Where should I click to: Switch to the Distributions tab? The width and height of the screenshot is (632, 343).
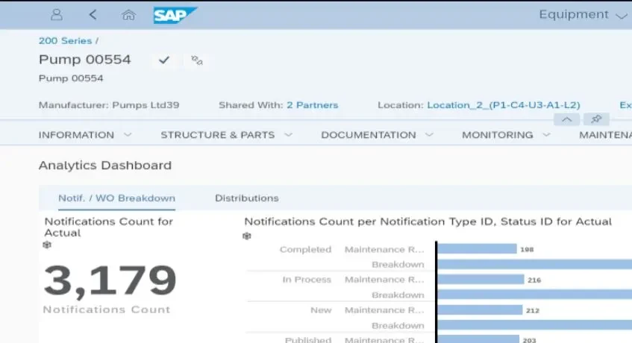(x=247, y=198)
